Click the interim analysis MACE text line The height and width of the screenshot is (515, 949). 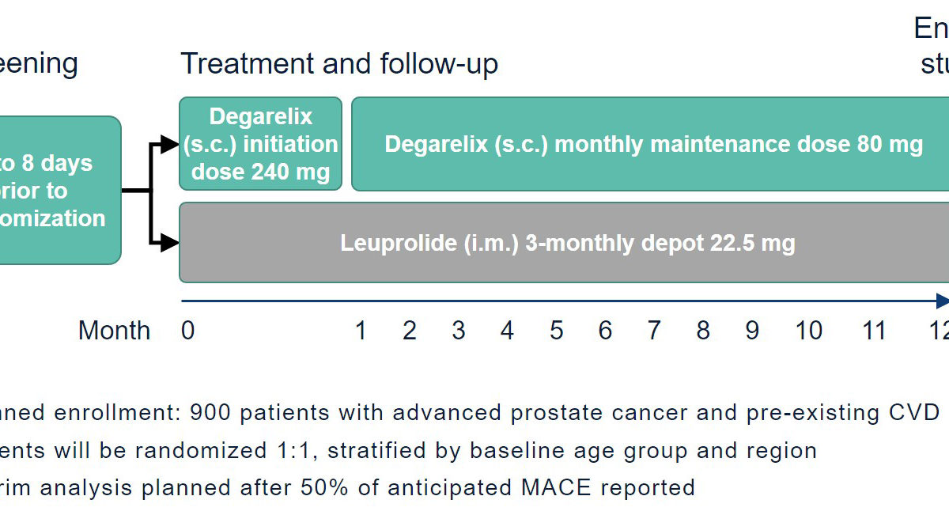347,487
